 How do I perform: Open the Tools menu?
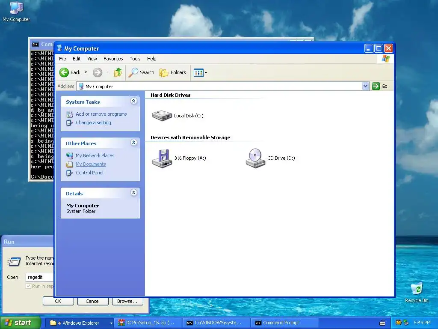pos(135,59)
